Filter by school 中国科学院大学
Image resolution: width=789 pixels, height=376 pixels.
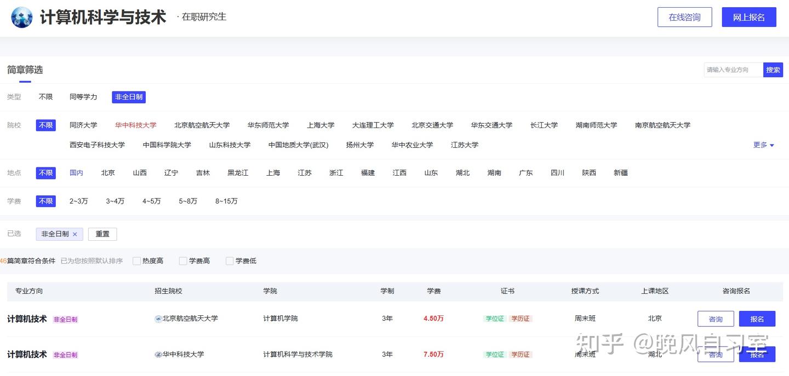point(167,145)
